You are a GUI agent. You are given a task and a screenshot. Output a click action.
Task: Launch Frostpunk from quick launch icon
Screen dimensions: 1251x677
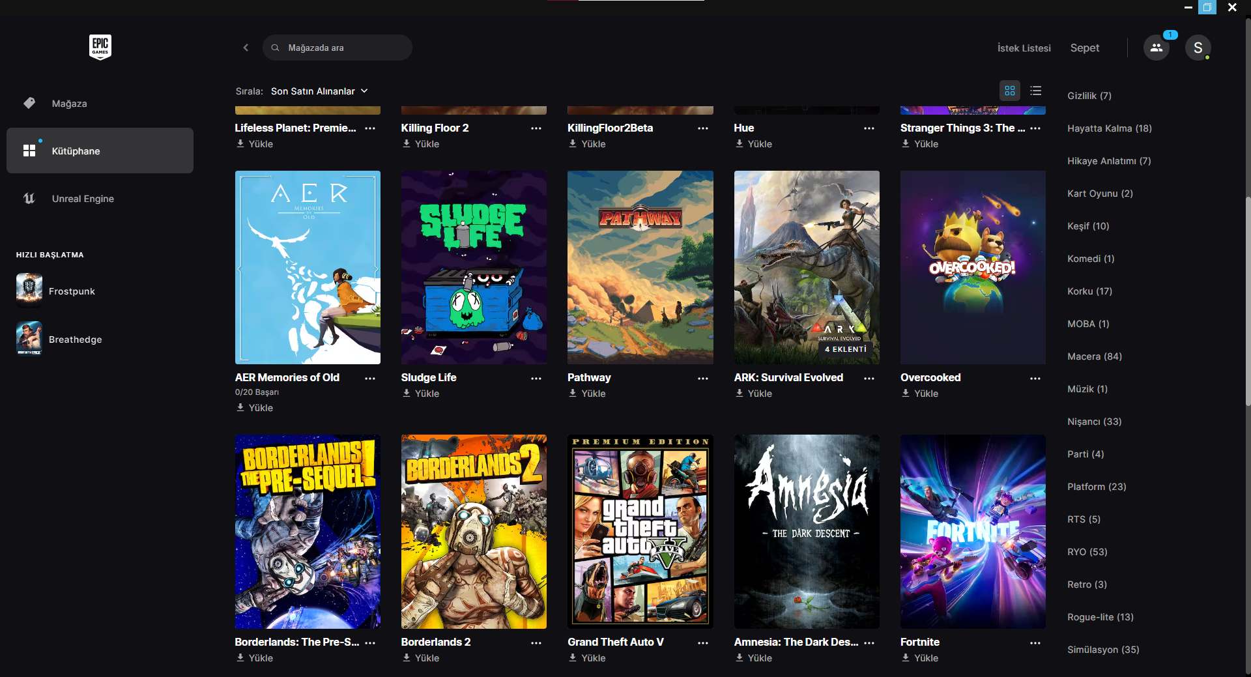pos(29,291)
